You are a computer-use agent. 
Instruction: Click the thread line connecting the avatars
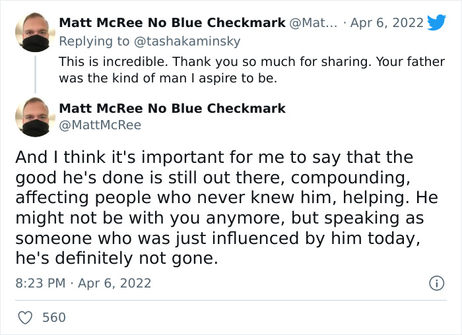[35, 74]
